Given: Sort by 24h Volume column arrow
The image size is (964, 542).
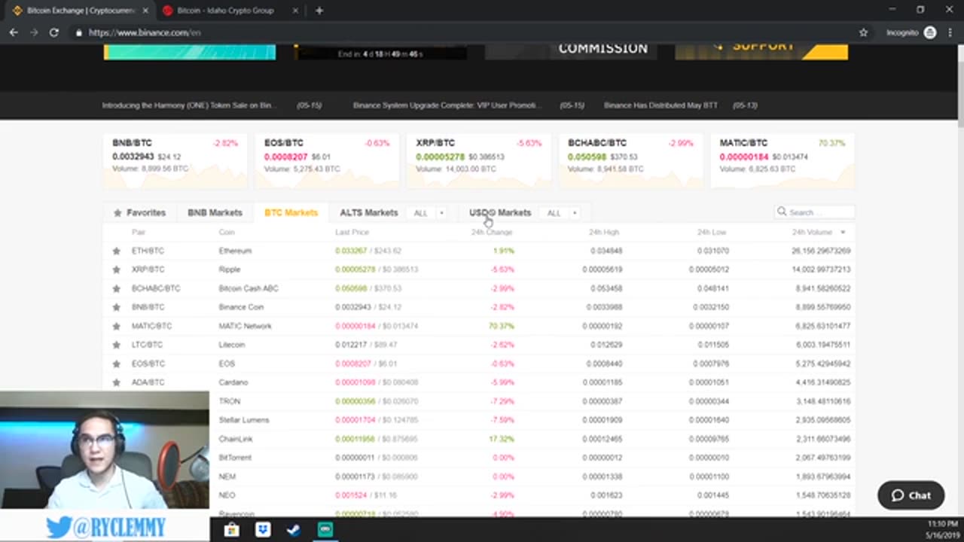Looking at the screenshot, I should coord(843,233).
